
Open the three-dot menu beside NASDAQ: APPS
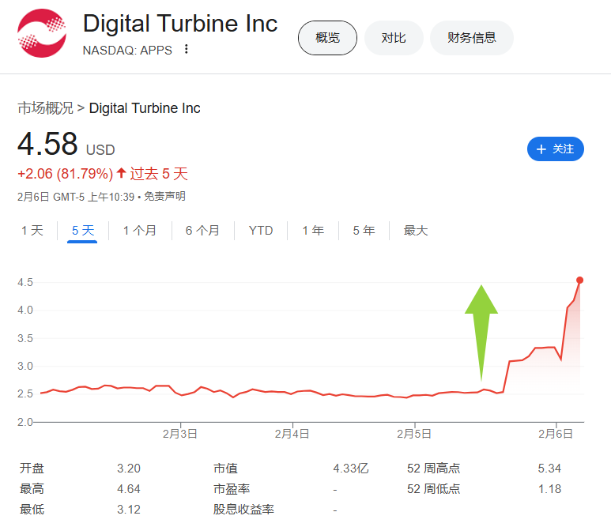(187, 49)
